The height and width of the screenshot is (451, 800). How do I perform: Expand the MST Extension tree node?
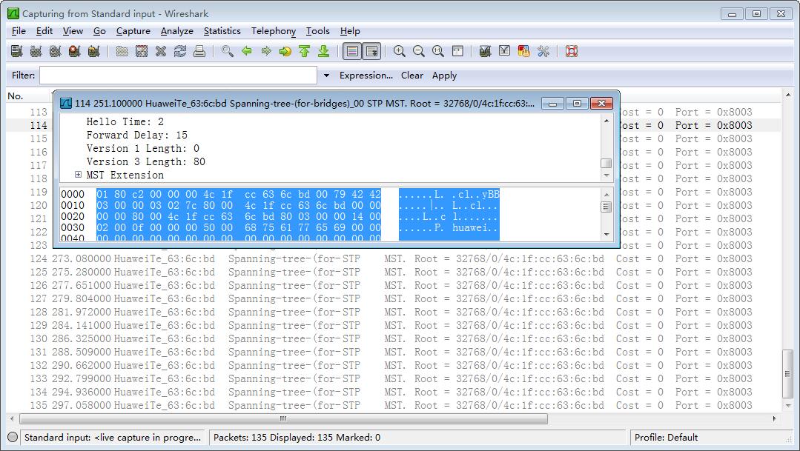click(x=79, y=175)
